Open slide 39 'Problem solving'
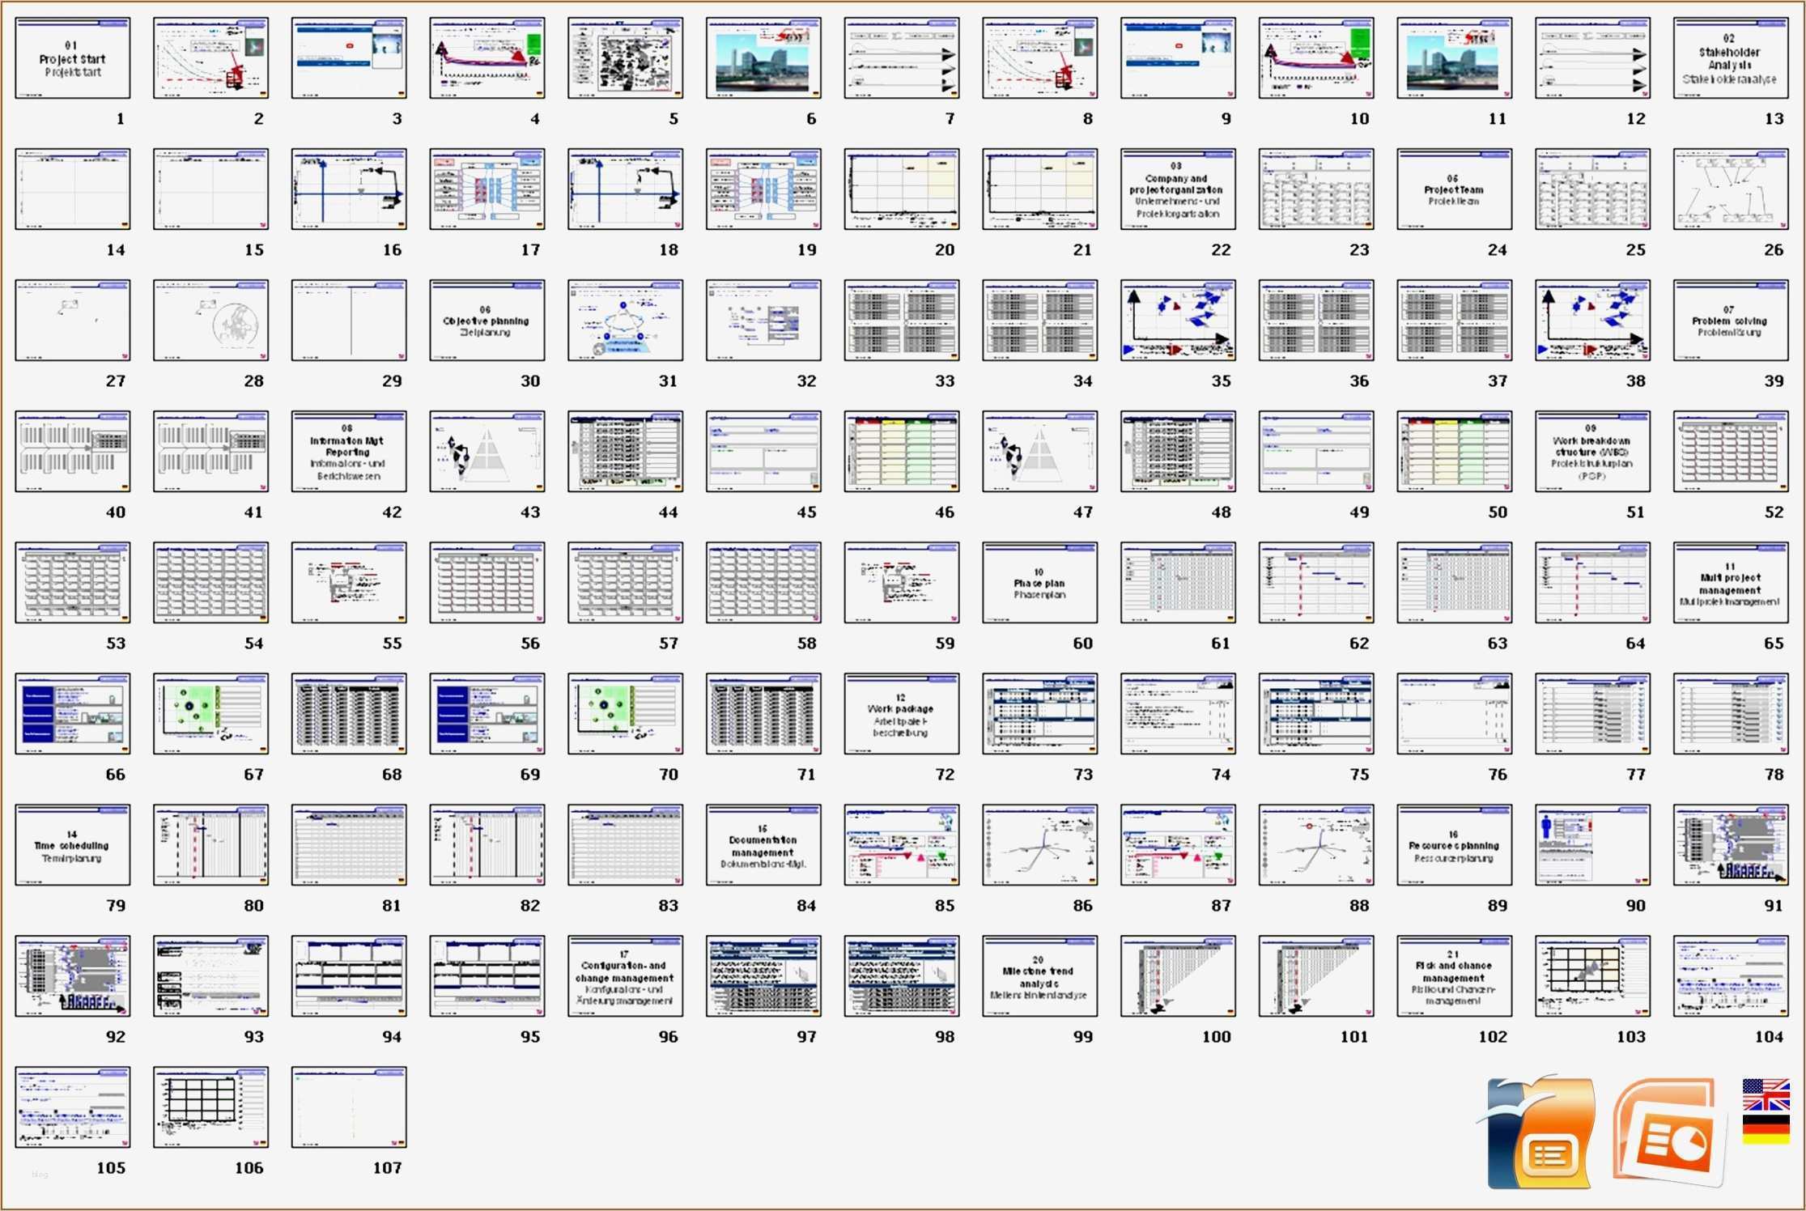 click(x=1730, y=320)
